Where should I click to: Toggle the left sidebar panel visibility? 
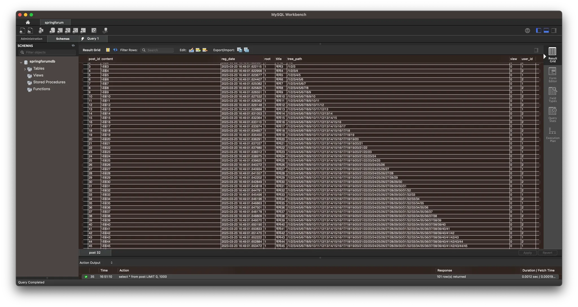point(538,31)
